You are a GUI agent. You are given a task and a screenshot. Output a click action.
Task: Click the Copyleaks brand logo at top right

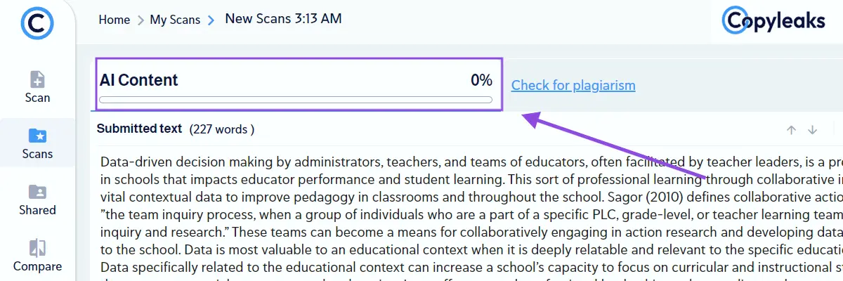click(x=773, y=21)
